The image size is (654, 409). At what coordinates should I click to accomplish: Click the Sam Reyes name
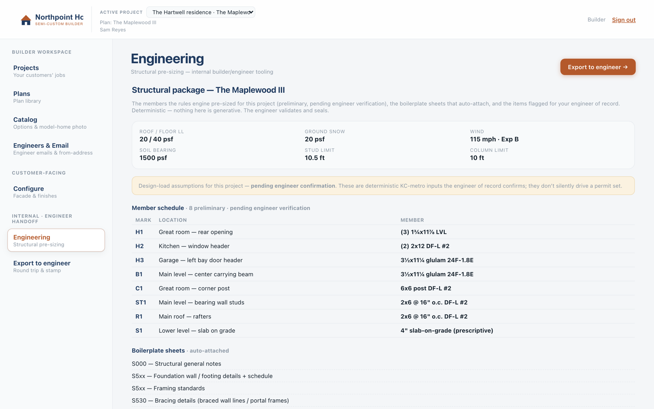(113, 30)
